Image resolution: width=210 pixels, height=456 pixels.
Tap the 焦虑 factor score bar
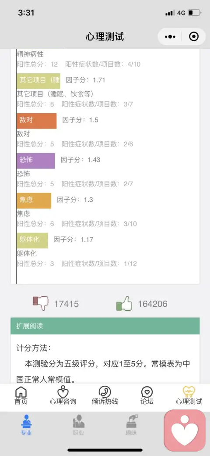[x=34, y=201]
